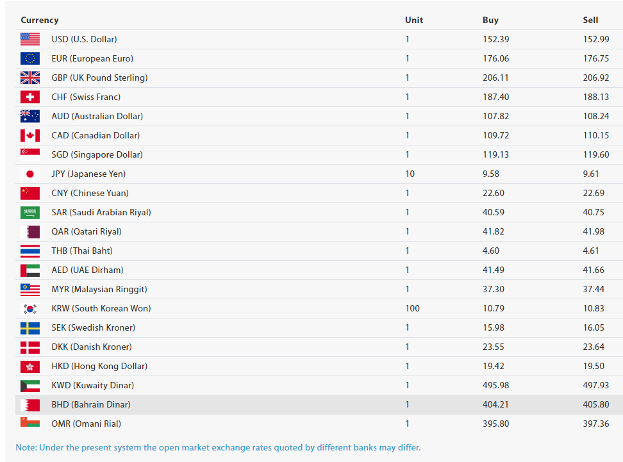The width and height of the screenshot is (623, 462).
Task: Click the note about open market exchange rates
Action: [218, 448]
